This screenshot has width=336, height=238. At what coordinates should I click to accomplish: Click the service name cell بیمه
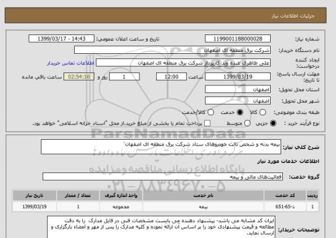point(203,206)
